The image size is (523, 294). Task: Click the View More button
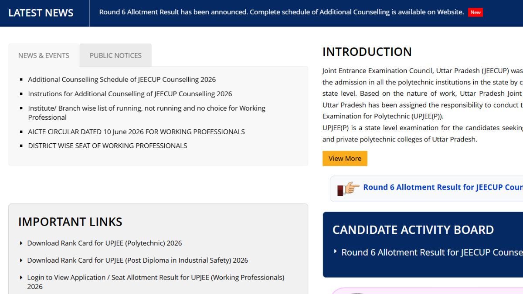point(345,159)
